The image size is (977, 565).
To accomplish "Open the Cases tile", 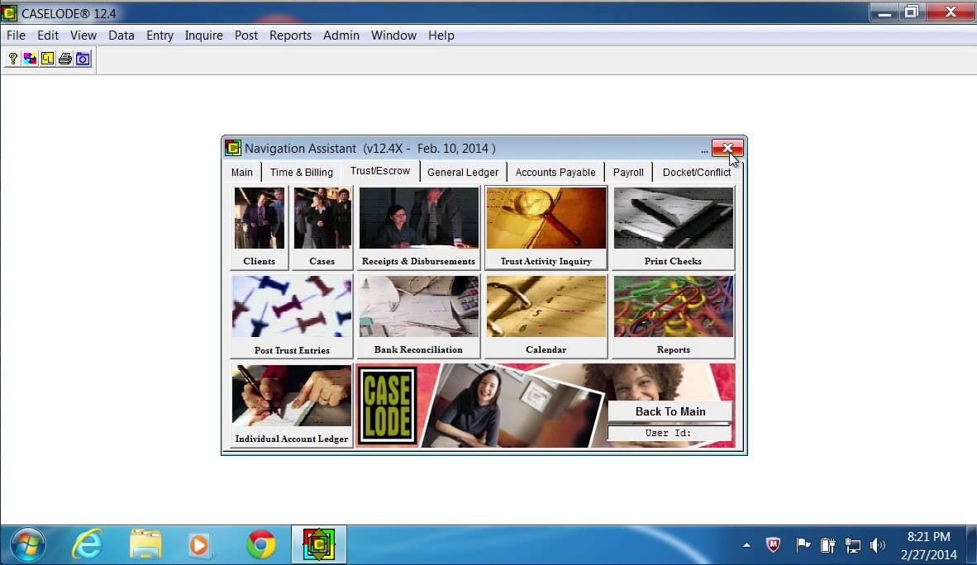I will coord(322,227).
